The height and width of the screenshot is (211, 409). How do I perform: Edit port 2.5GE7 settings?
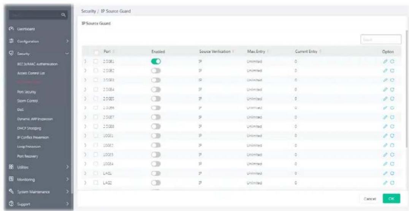385,117
